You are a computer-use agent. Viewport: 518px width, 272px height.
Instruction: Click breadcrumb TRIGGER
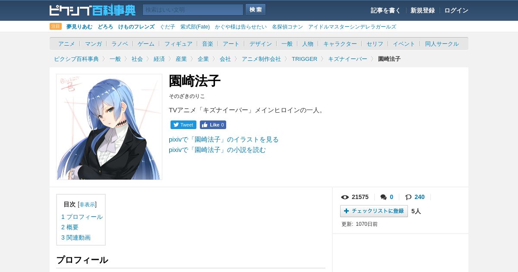304,59
